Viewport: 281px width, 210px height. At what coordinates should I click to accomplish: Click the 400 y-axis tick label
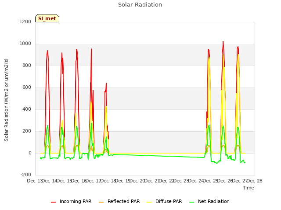pyautogui.click(x=27, y=109)
